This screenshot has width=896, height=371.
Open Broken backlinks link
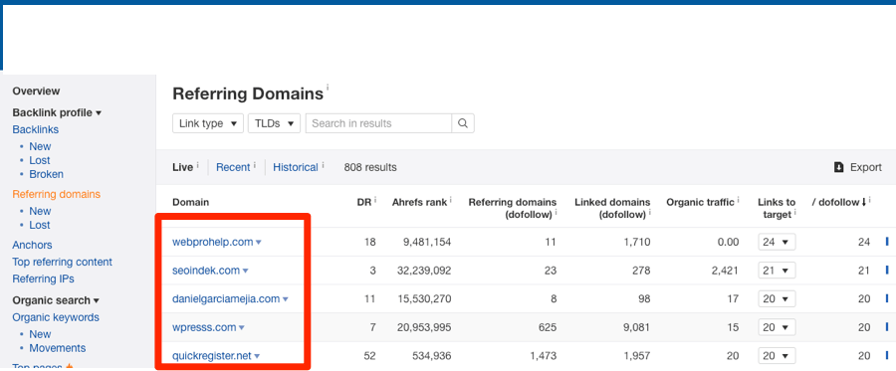point(46,174)
